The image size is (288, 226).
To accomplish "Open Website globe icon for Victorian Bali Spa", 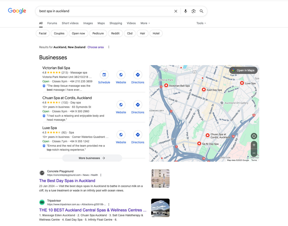I will [121, 75].
